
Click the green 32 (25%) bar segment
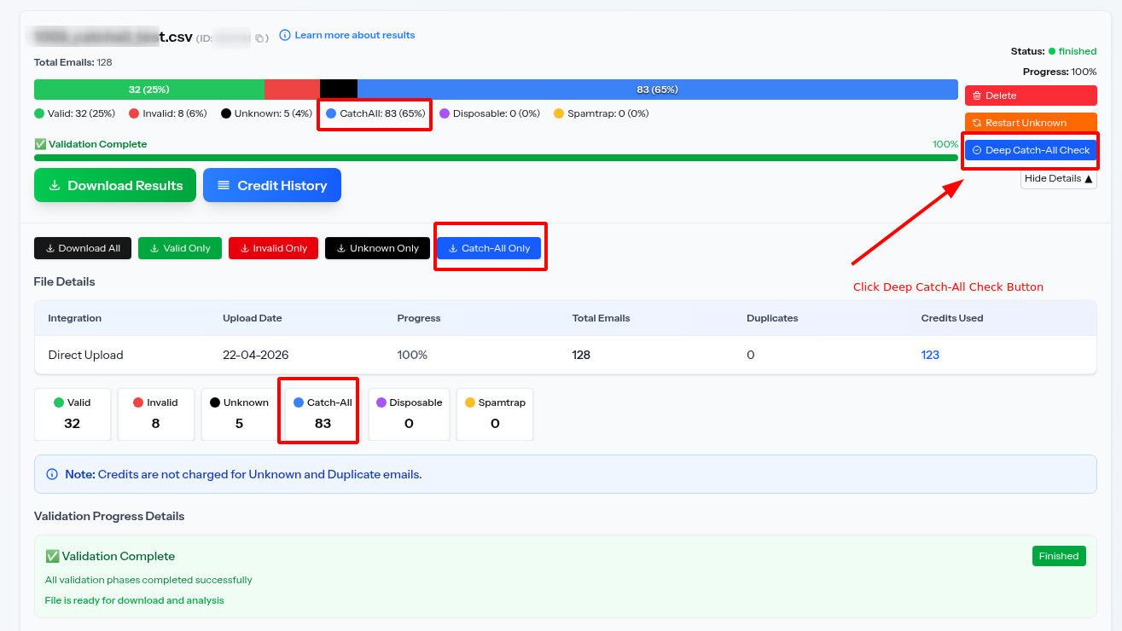point(149,90)
